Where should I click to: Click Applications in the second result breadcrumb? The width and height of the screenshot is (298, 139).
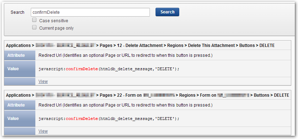click(18, 95)
